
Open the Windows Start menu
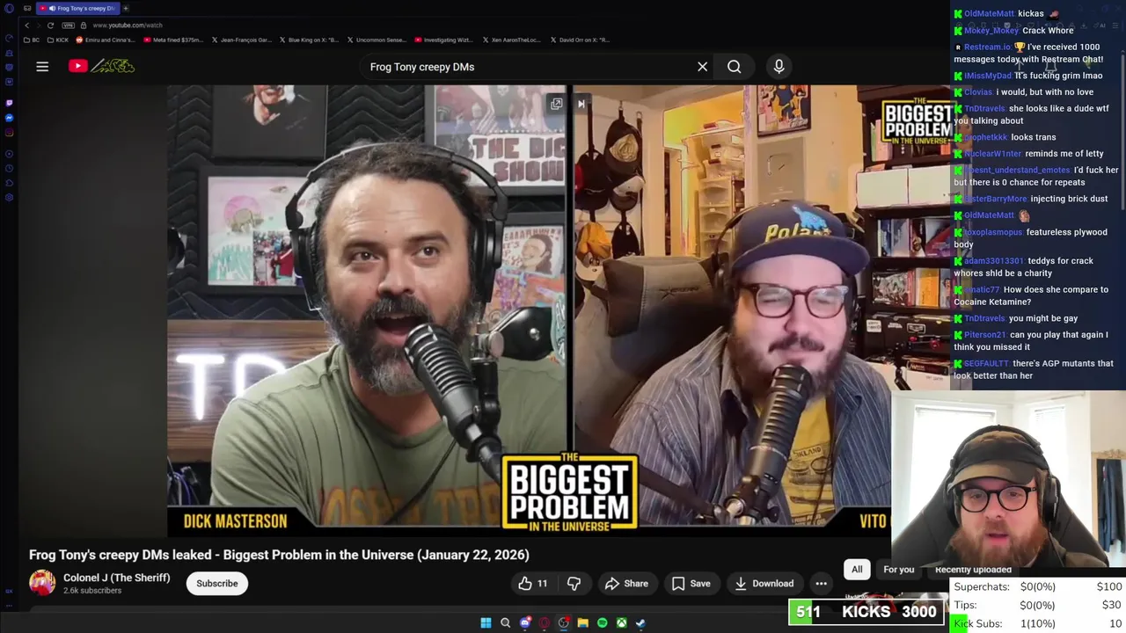(486, 623)
